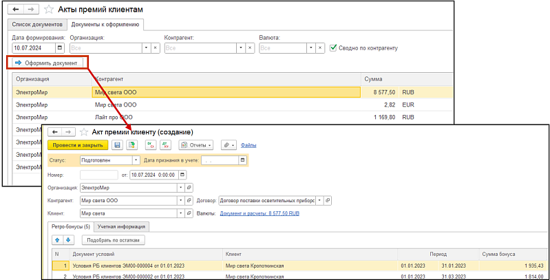Image resolution: width=550 pixels, height=280 pixels.
Task: Expand Контрагент dropdown in Акт премии form
Action: [180, 201]
